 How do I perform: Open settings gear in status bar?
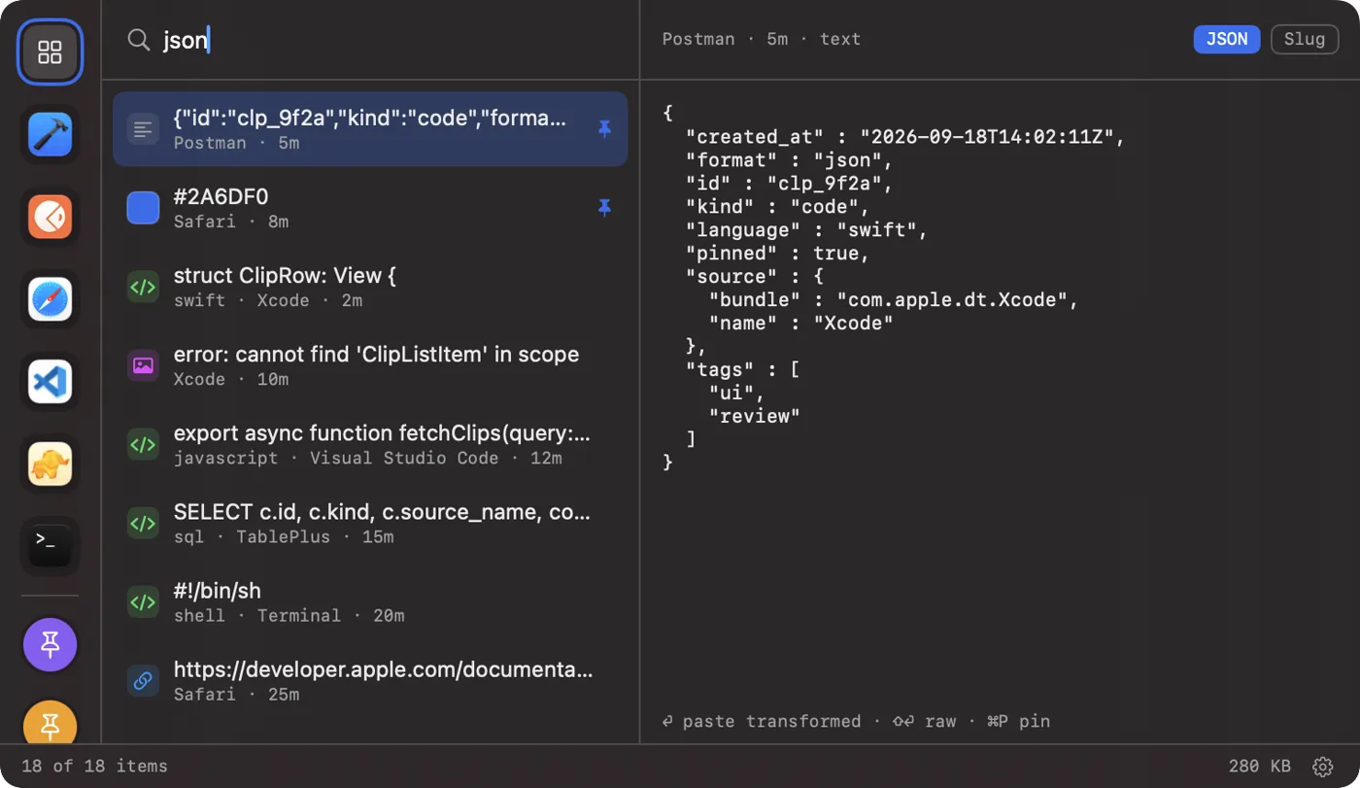[x=1322, y=767]
